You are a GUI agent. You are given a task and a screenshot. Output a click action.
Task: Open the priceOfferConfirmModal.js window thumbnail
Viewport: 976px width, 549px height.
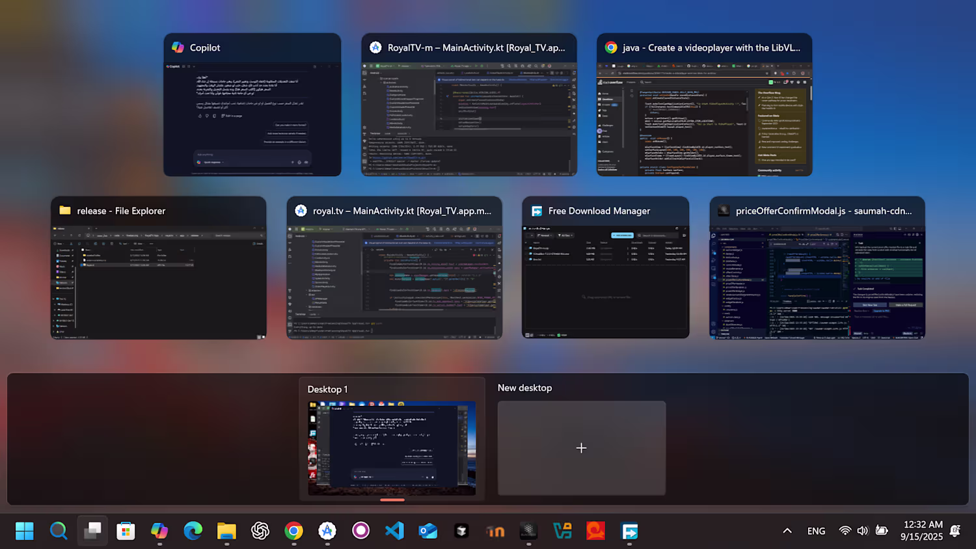coord(817,268)
